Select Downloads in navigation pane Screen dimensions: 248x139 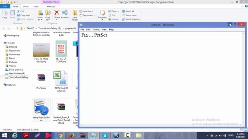click(13, 54)
